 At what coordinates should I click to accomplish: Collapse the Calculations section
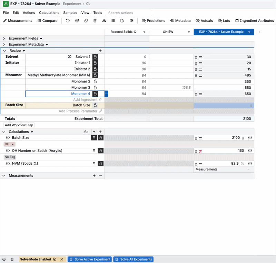4,132
